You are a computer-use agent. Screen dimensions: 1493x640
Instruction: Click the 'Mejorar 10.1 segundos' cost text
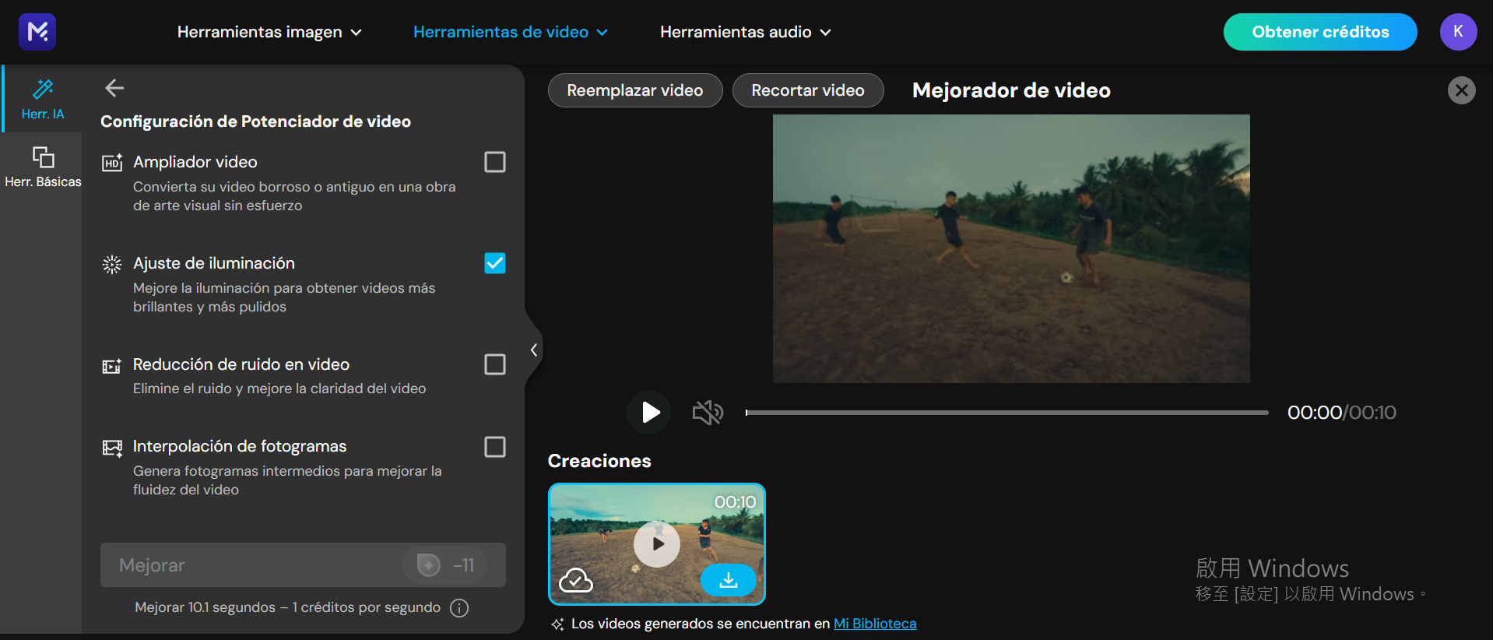pos(287,607)
